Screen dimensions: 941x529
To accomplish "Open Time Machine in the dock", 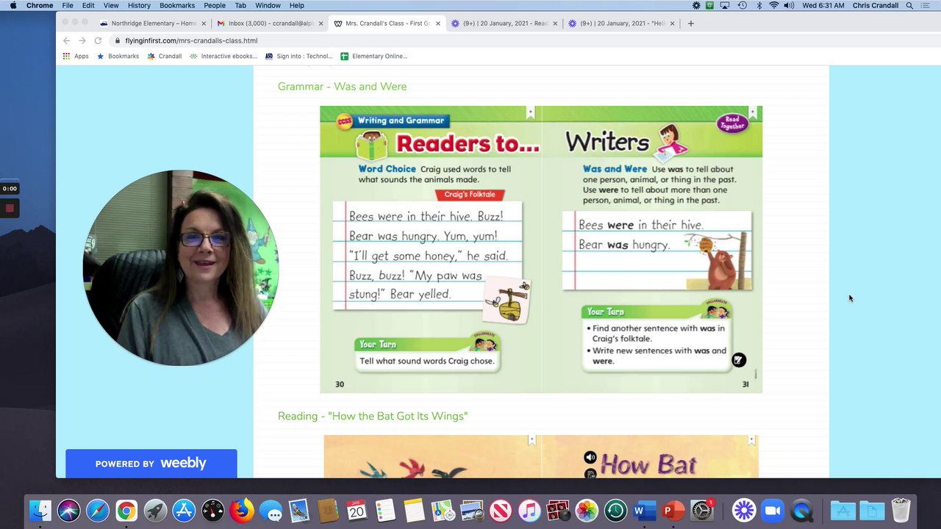I will (615, 510).
